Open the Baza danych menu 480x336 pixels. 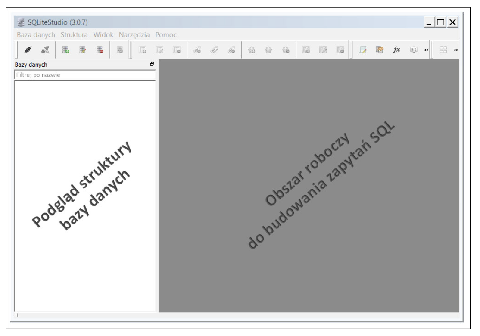(x=36, y=34)
